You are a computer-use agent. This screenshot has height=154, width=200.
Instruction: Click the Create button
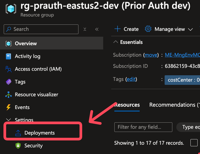tap(127, 29)
